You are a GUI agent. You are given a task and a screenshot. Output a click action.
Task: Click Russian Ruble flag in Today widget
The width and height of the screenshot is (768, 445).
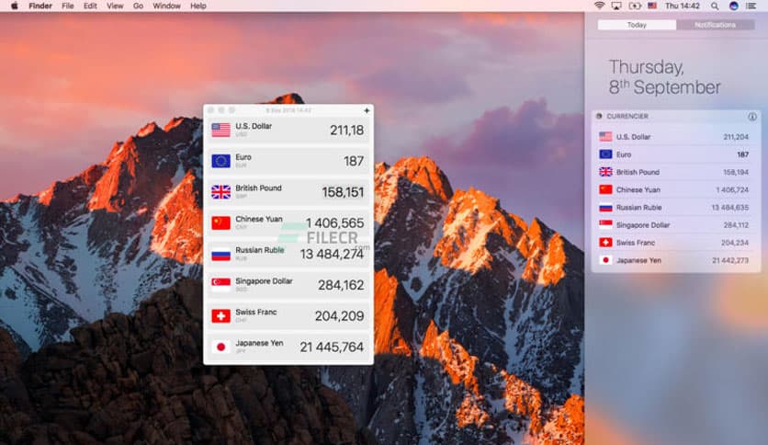point(605,208)
